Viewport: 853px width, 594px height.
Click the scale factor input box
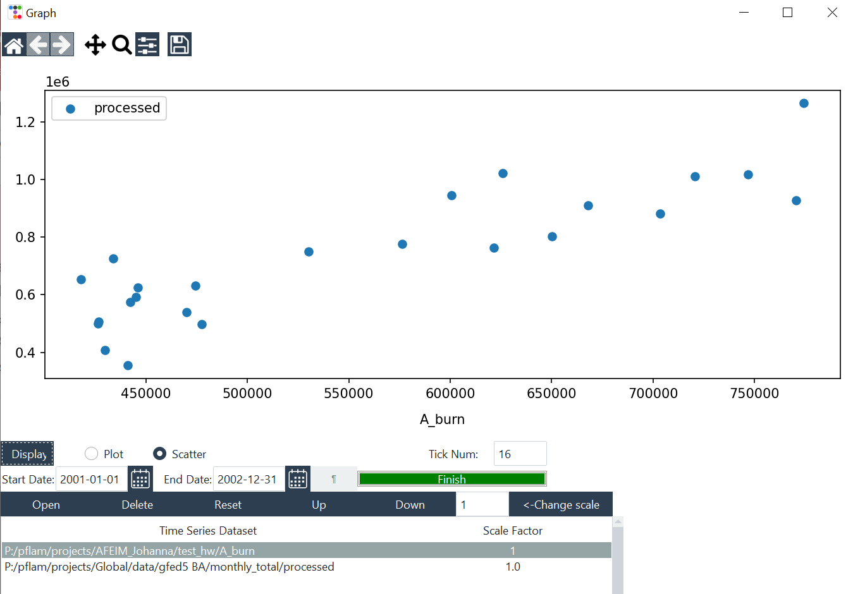point(482,504)
